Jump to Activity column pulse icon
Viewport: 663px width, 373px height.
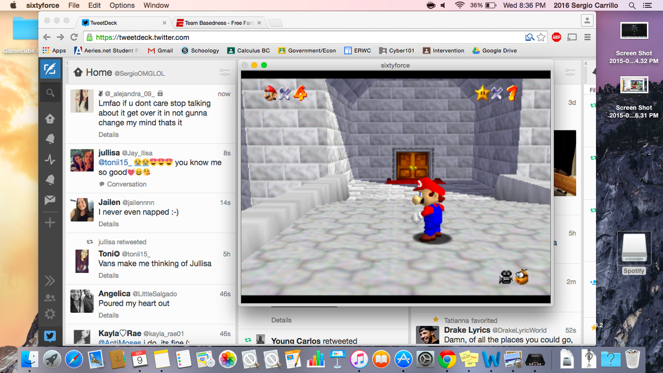point(50,159)
